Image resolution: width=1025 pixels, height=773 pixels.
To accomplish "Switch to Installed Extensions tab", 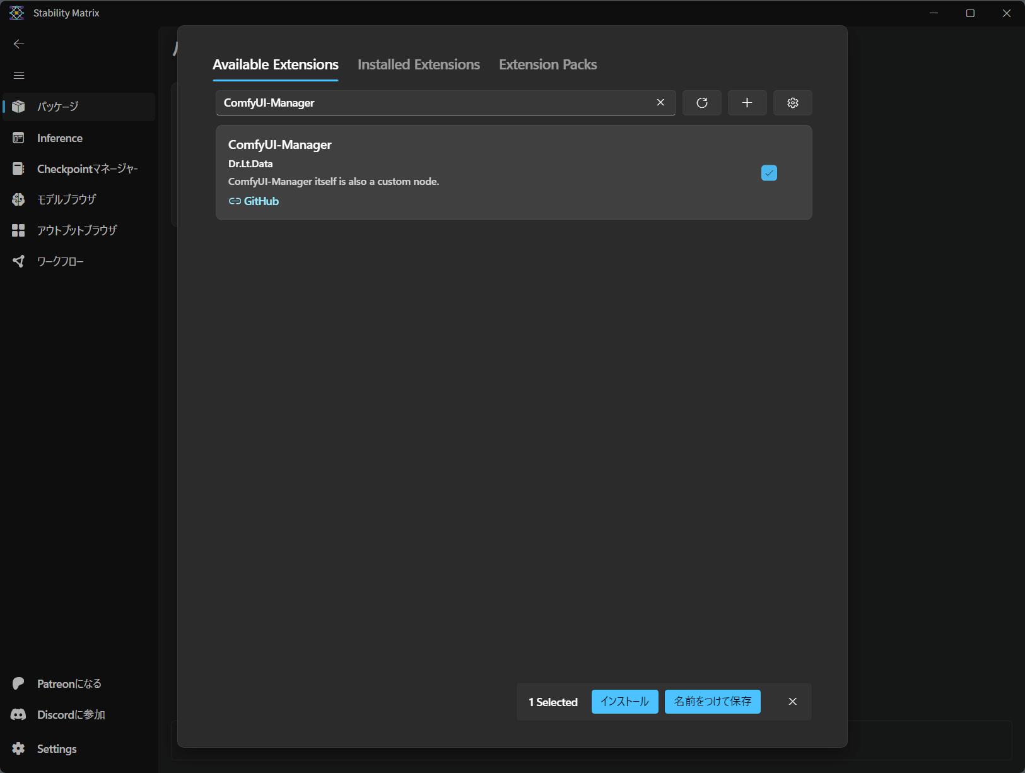I will tap(418, 64).
